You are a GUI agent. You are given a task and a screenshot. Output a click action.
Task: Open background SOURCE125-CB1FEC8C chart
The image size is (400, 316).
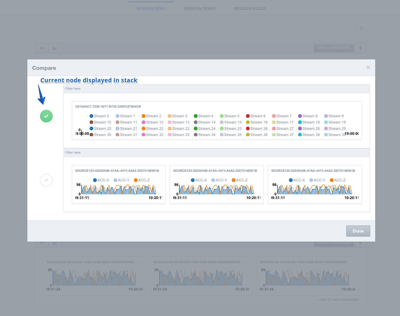[308, 276]
